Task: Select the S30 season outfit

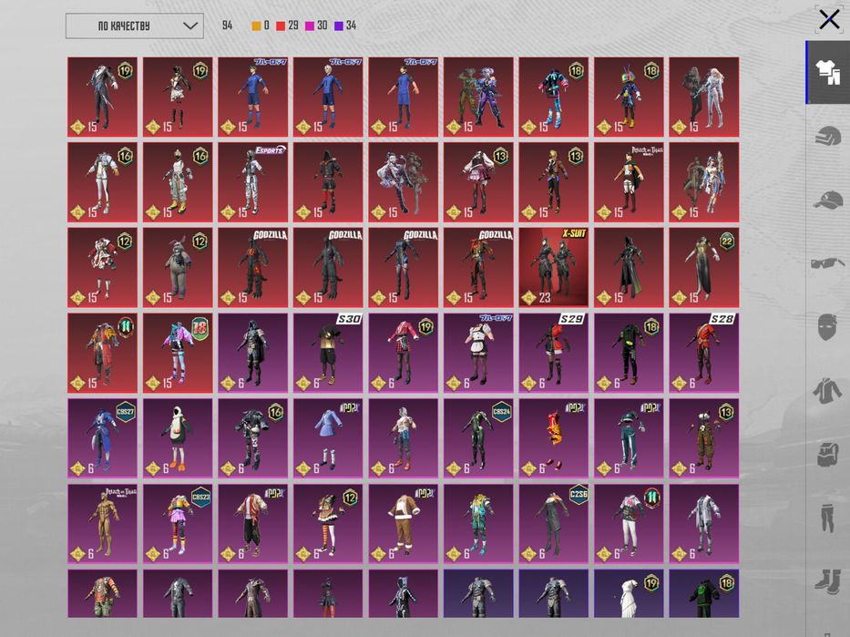Action: (328, 353)
